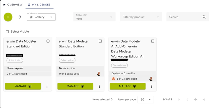Tick the Select Visible checkbox
211x108 pixels.
(x=7, y=32)
